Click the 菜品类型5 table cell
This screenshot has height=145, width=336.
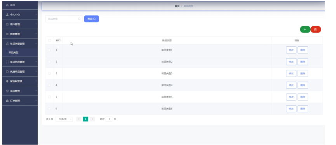(167, 97)
